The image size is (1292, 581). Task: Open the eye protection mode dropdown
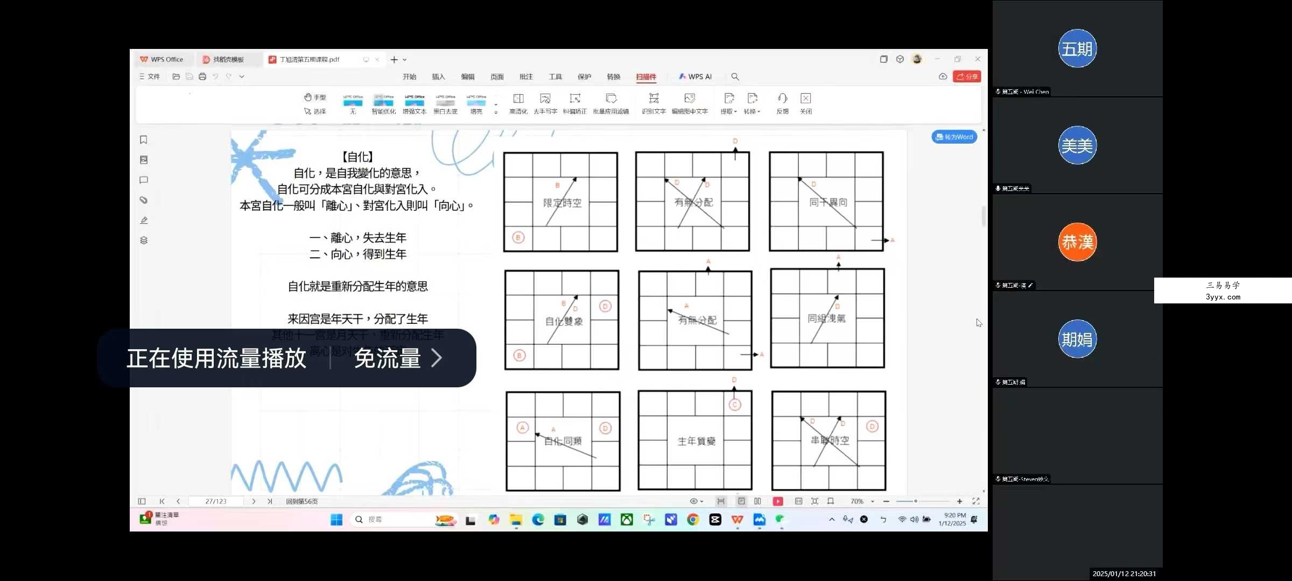click(x=697, y=501)
